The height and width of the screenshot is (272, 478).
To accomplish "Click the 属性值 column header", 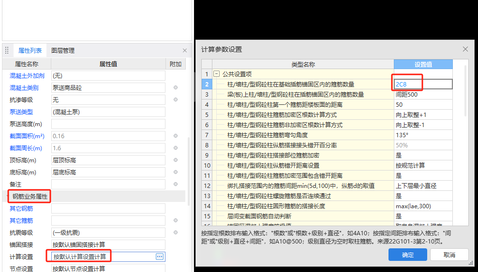I will (x=108, y=64).
